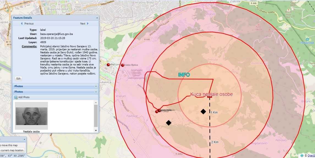The height and width of the screenshot is (158, 315).
Task: Click the black diamond inside the inner circle
Action: click(x=203, y=111)
